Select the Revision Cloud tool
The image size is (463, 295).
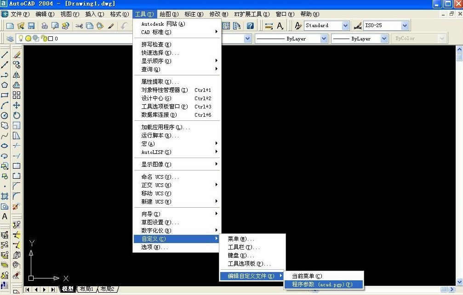coord(5,125)
